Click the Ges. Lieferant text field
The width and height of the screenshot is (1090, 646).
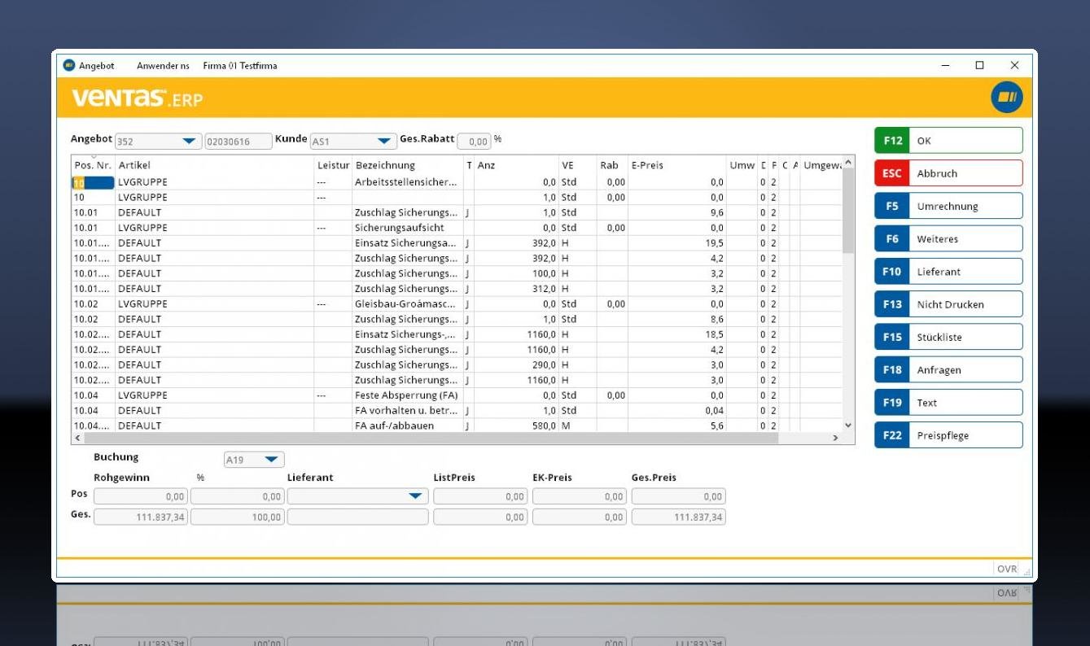(x=357, y=517)
